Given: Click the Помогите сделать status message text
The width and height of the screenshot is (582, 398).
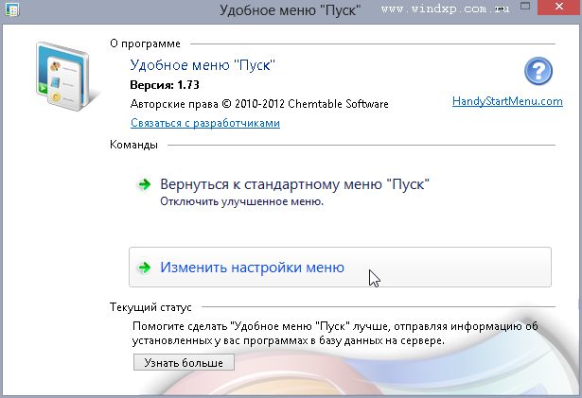Looking at the screenshot, I should coord(335,333).
